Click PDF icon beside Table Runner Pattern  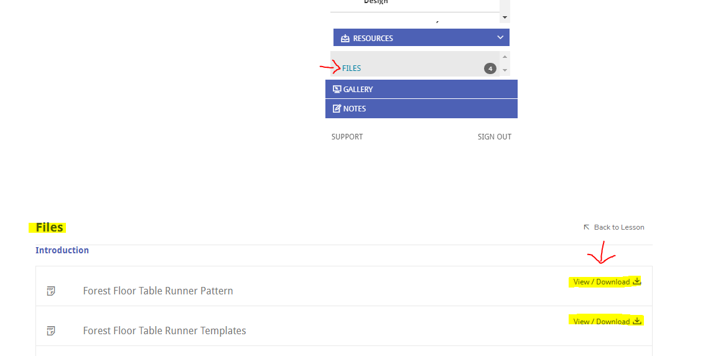pyautogui.click(x=52, y=291)
